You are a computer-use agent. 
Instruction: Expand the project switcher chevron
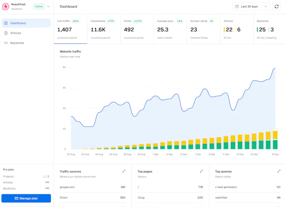click(48, 6)
